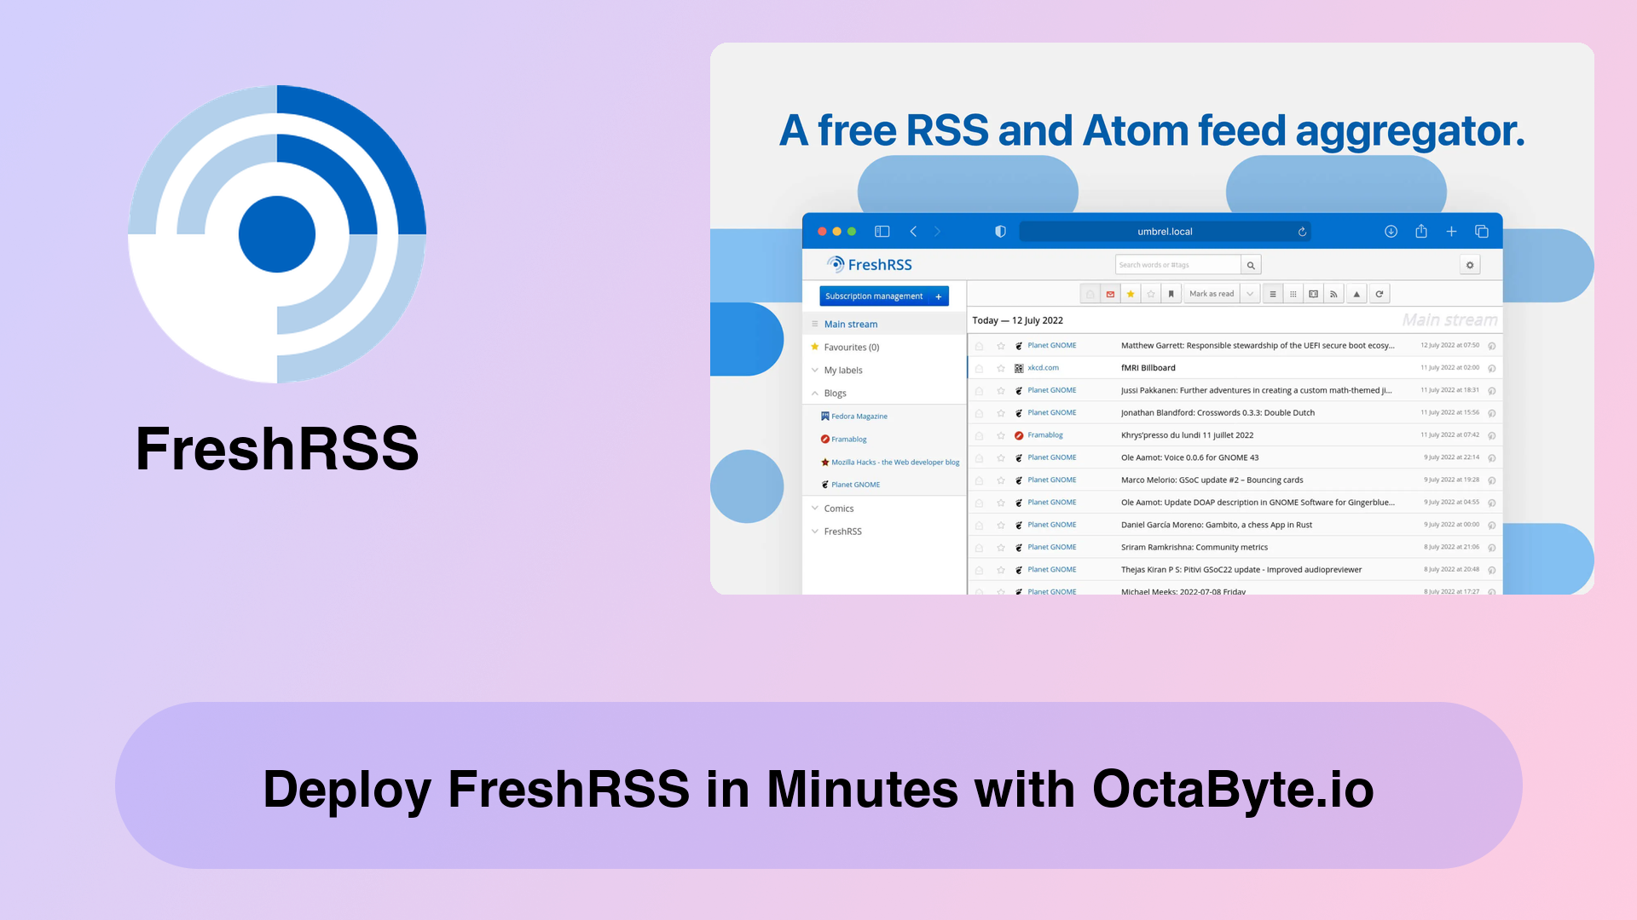Screen dimensions: 1637x920
Task: Enable the Mark as read toggle
Action: click(1213, 294)
